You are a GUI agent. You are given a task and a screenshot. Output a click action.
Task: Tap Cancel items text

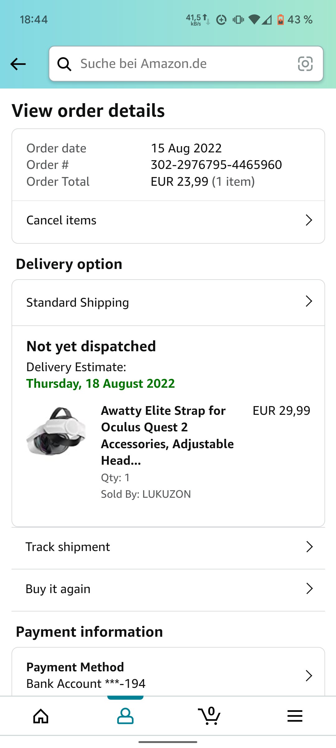[x=61, y=220]
